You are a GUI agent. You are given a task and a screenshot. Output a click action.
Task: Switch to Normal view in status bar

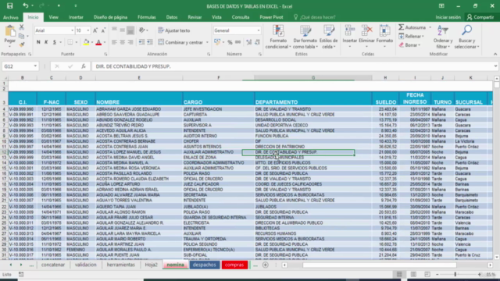pos(399,274)
